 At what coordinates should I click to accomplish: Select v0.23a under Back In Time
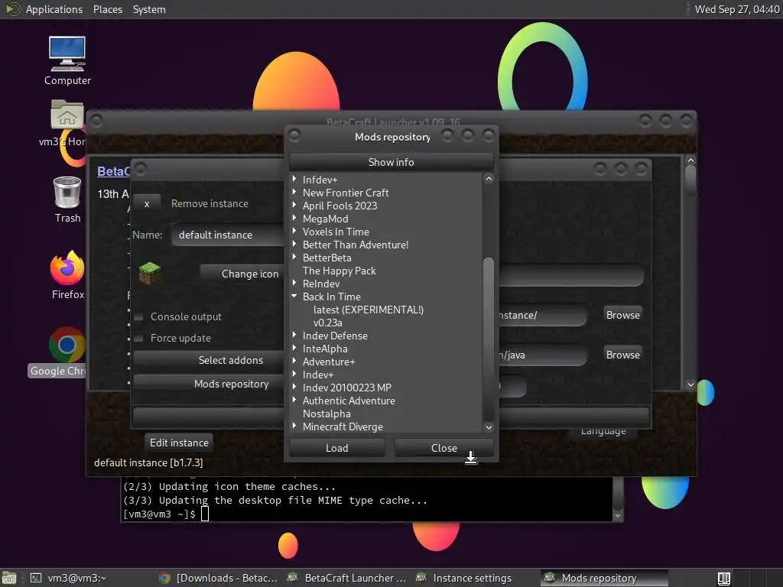327,323
